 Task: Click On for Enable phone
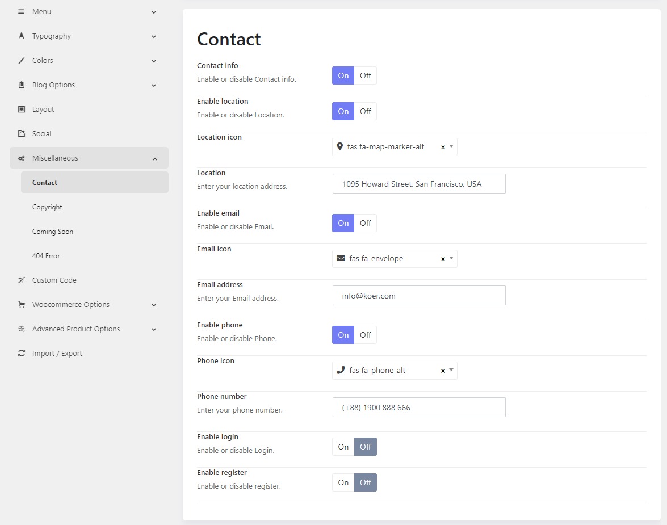point(343,335)
